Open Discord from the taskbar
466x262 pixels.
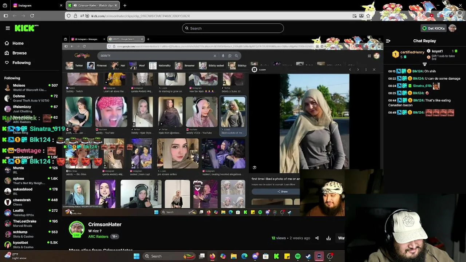pos(255,256)
